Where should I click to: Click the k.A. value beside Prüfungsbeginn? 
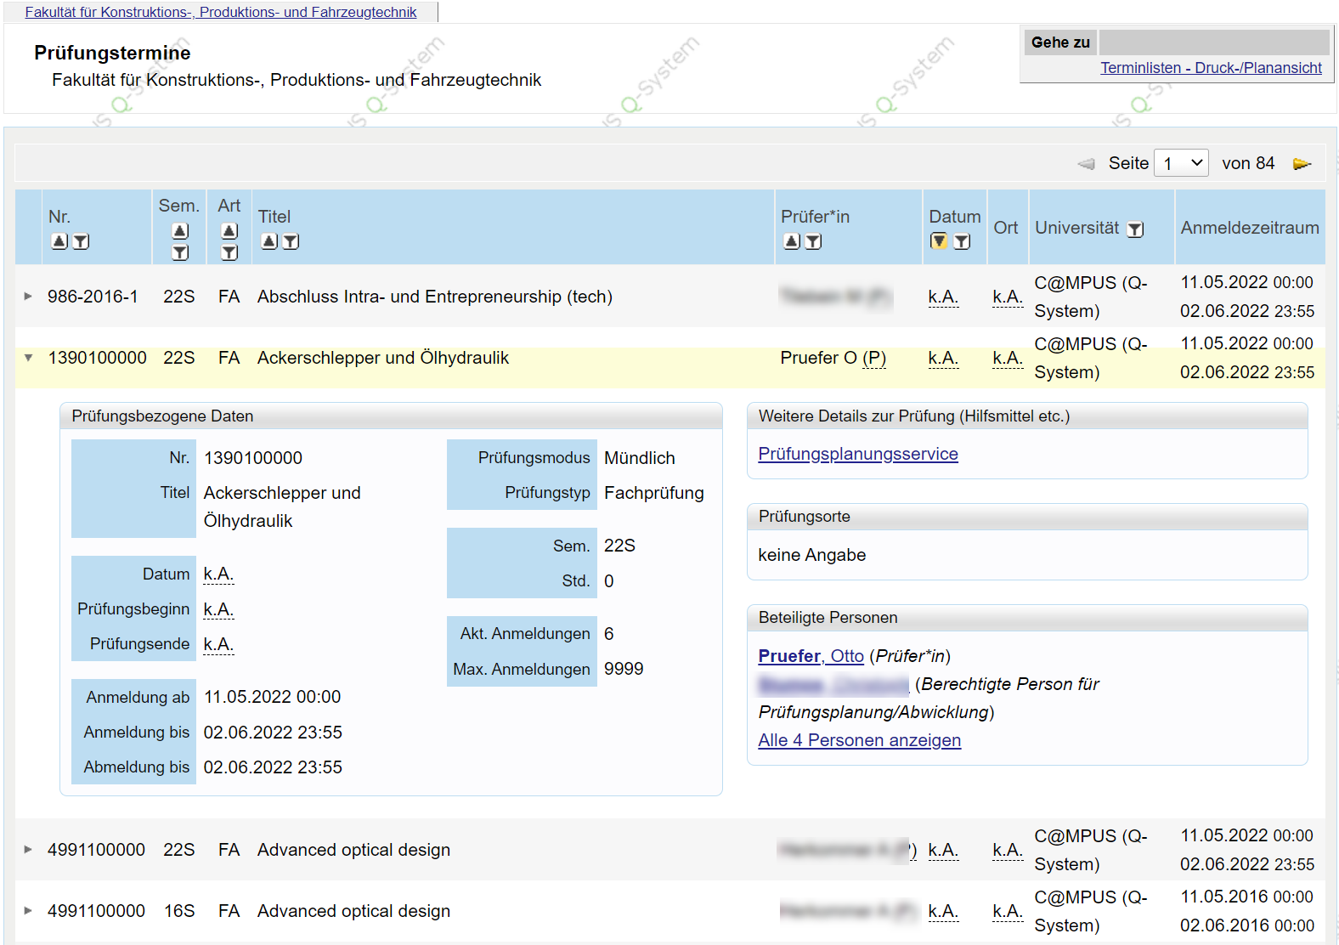point(218,609)
